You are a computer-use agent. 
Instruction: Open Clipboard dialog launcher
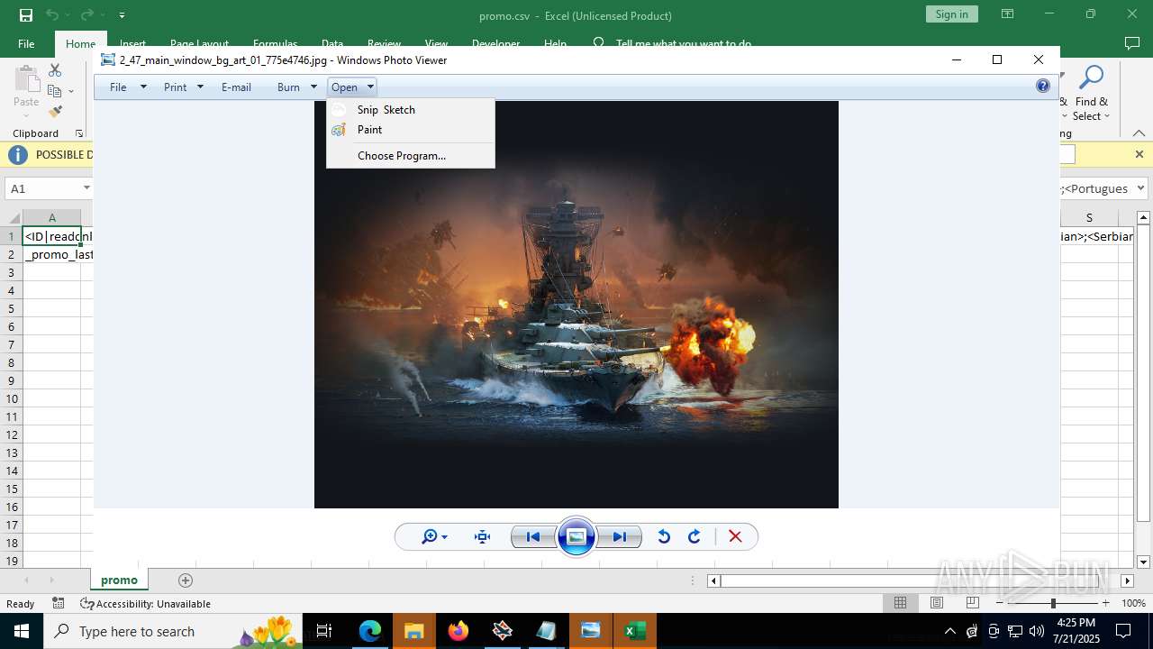[x=79, y=133]
